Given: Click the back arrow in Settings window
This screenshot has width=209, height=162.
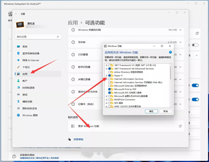Looking at the screenshot, I should [16, 14].
